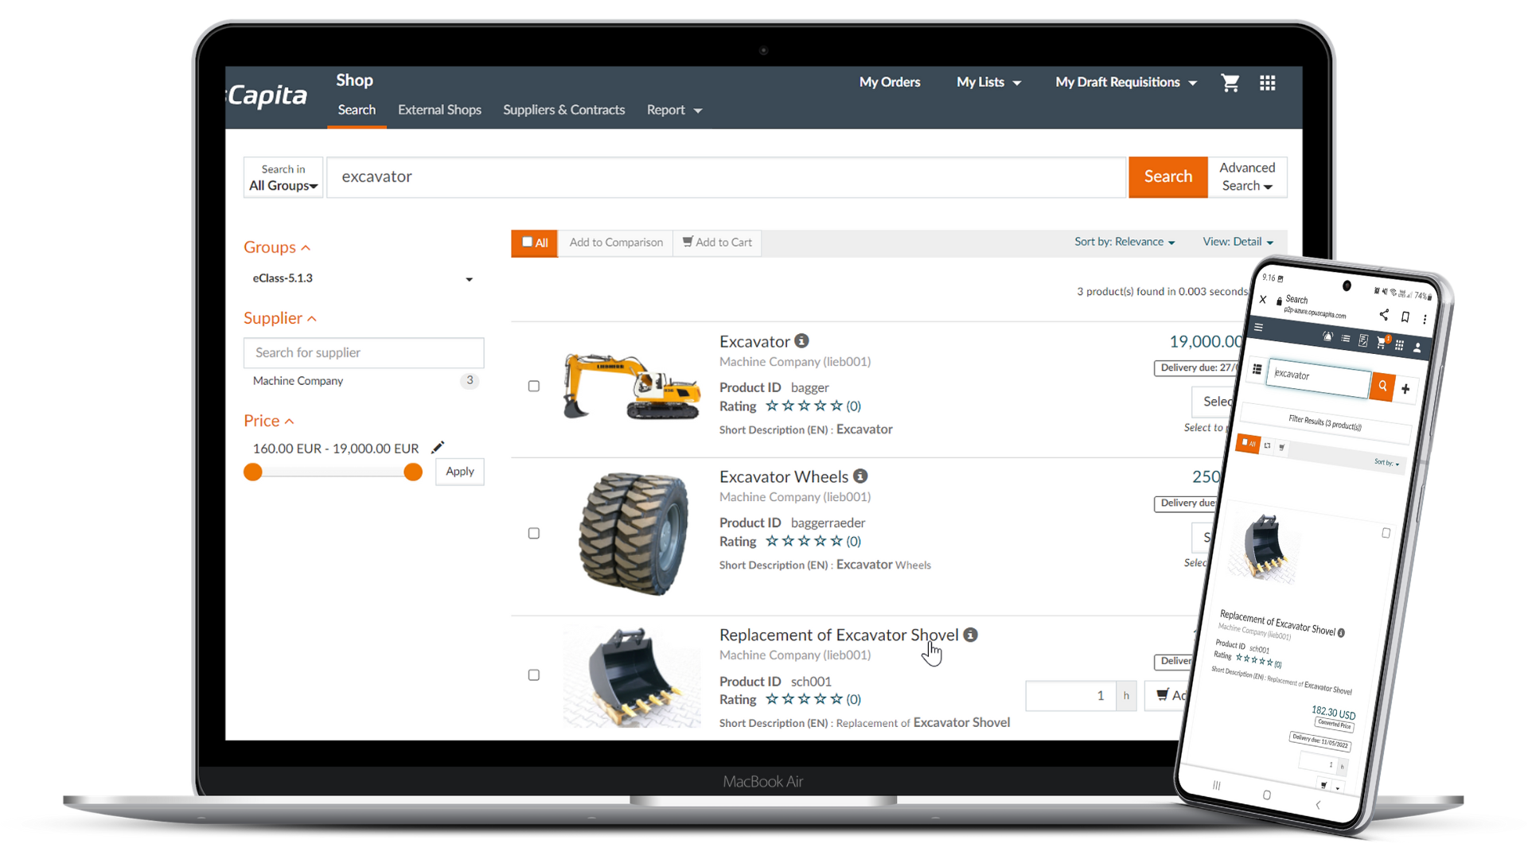This screenshot has width=1528, height=859.
Task: Open the Suppliers & Contracts tab
Action: (563, 110)
